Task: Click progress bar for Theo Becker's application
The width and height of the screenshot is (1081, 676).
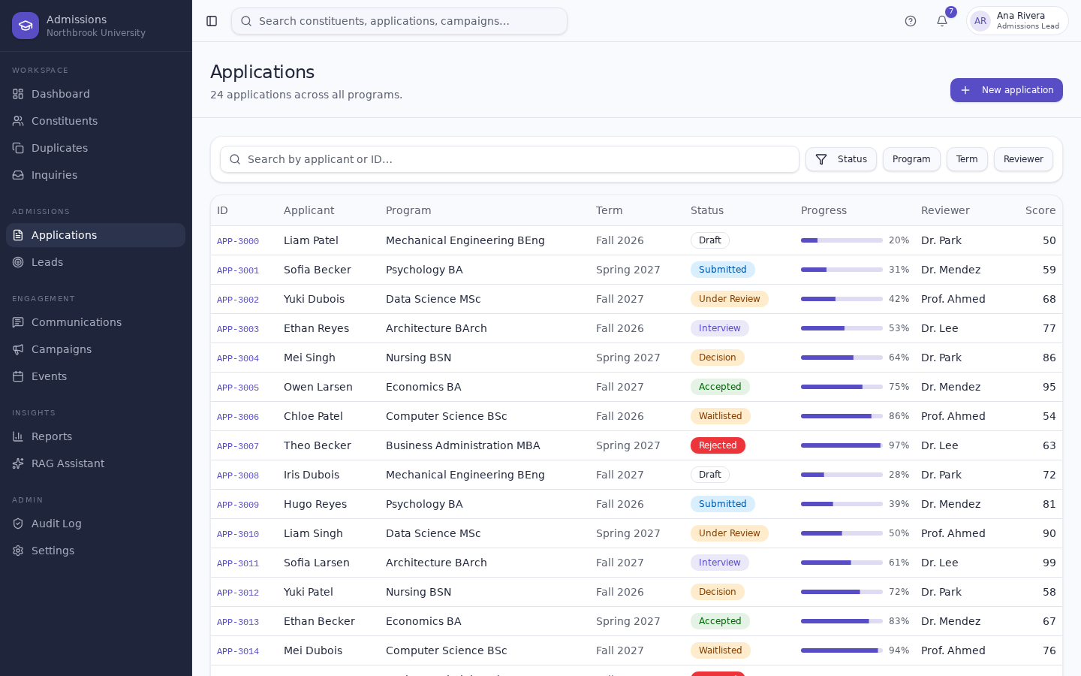Action: pyautogui.click(x=842, y=445)
